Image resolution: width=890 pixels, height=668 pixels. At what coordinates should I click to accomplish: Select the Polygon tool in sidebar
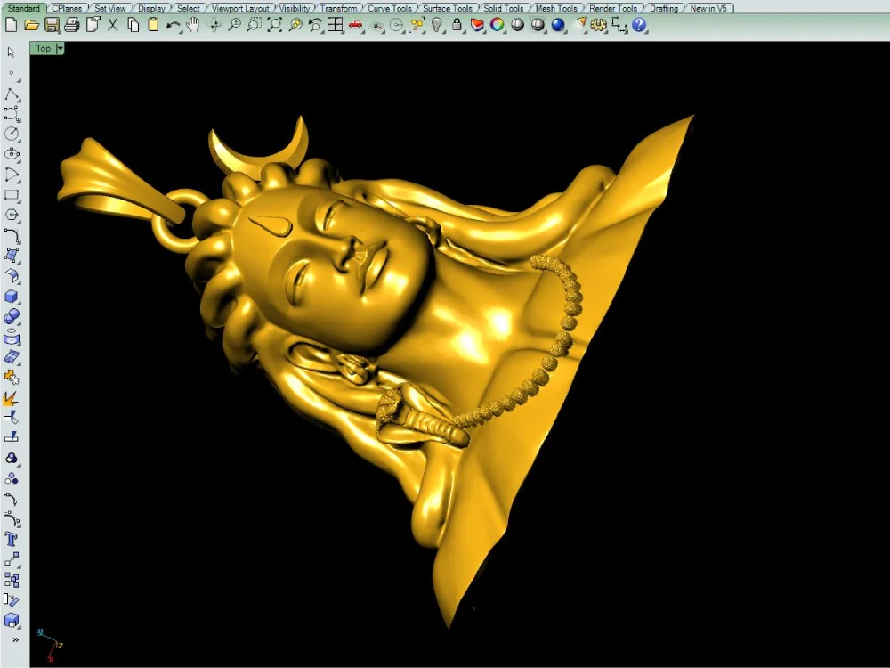(12, 216)
